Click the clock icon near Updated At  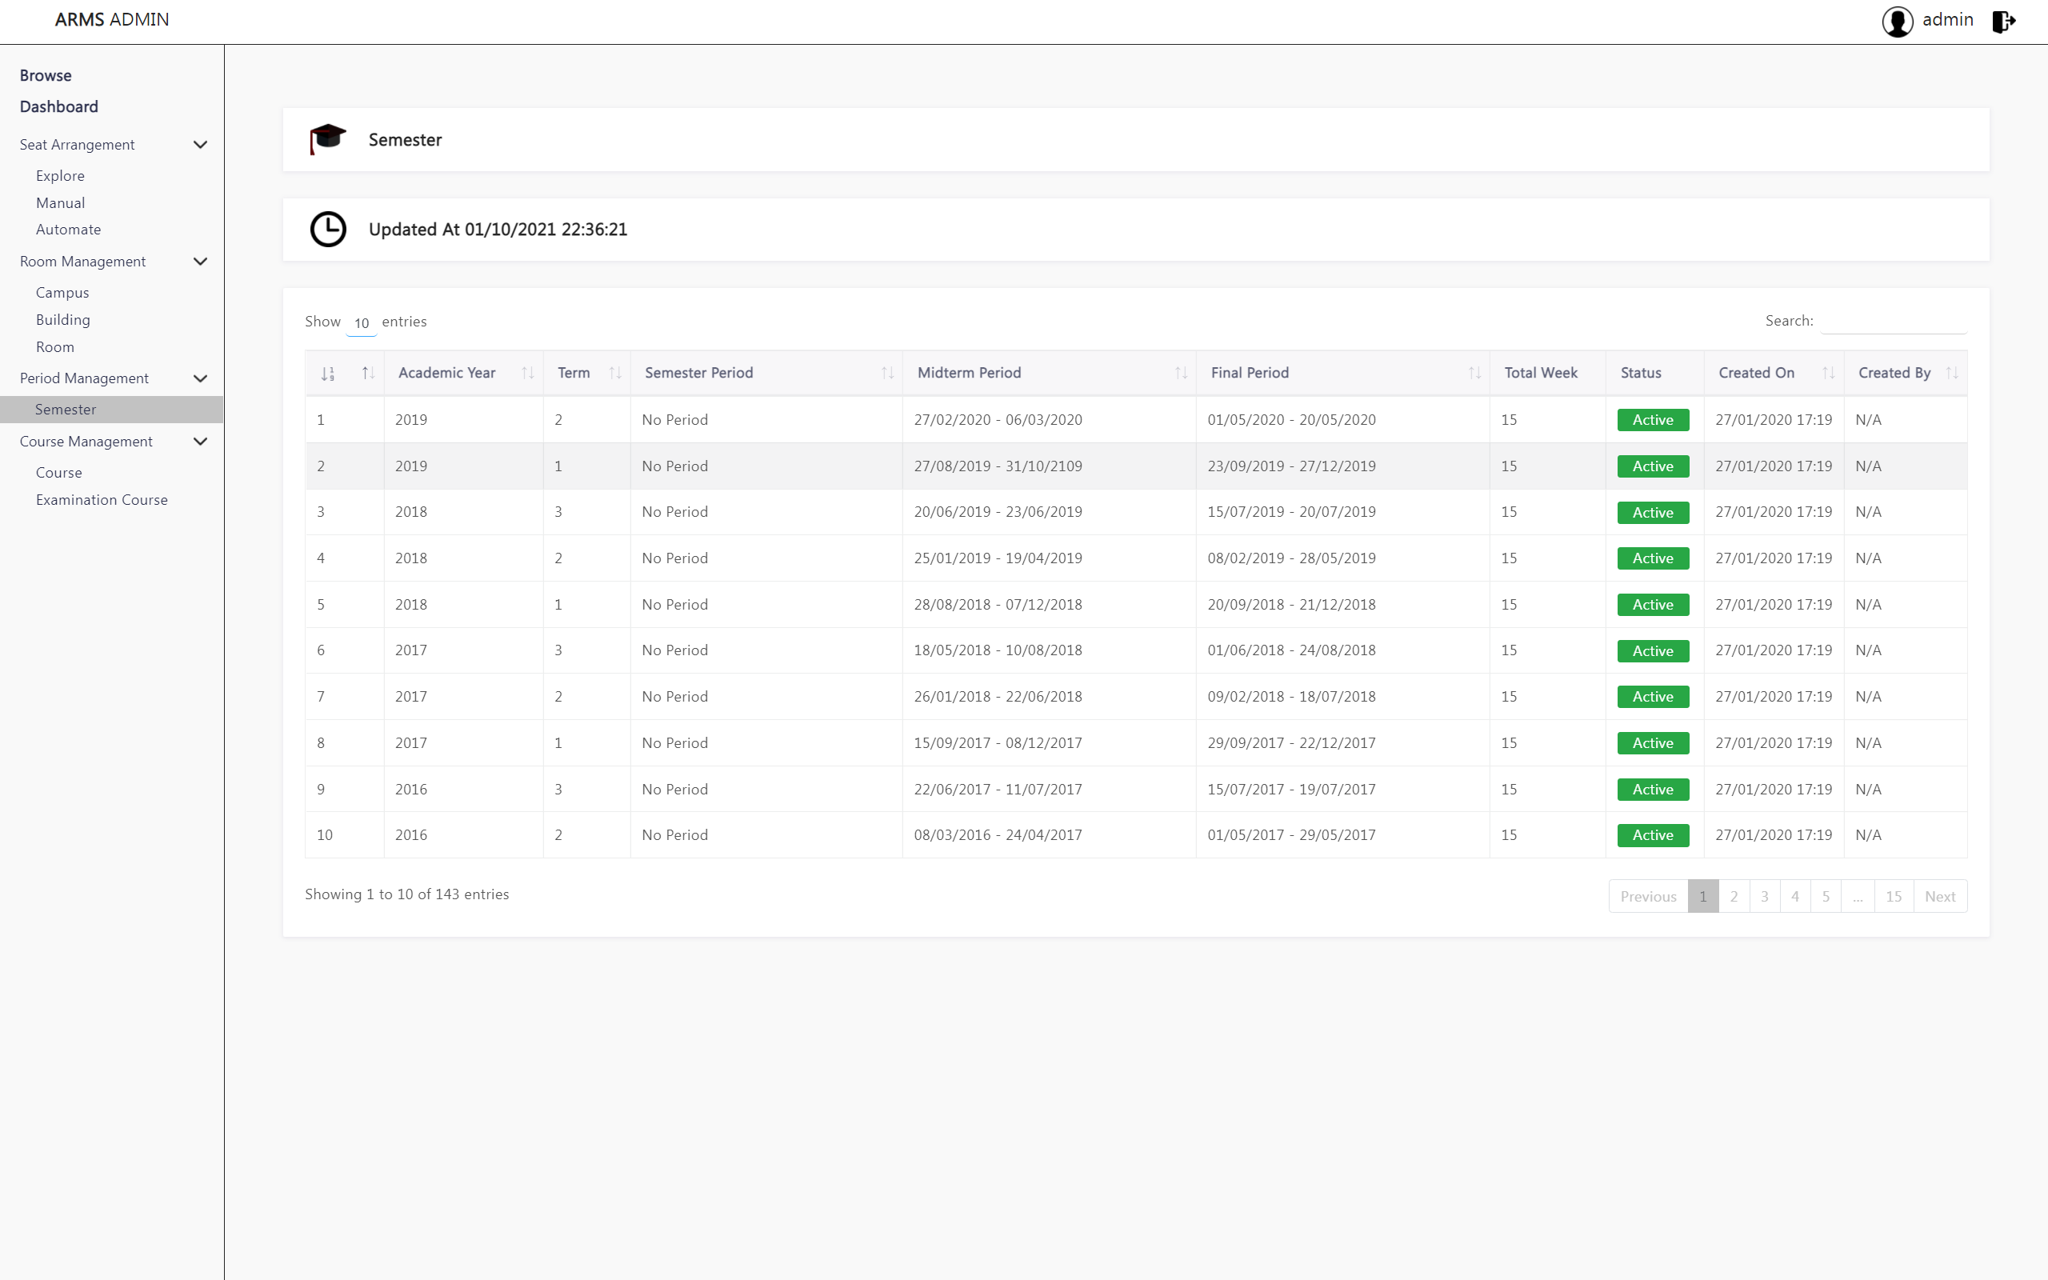(327, 230)
